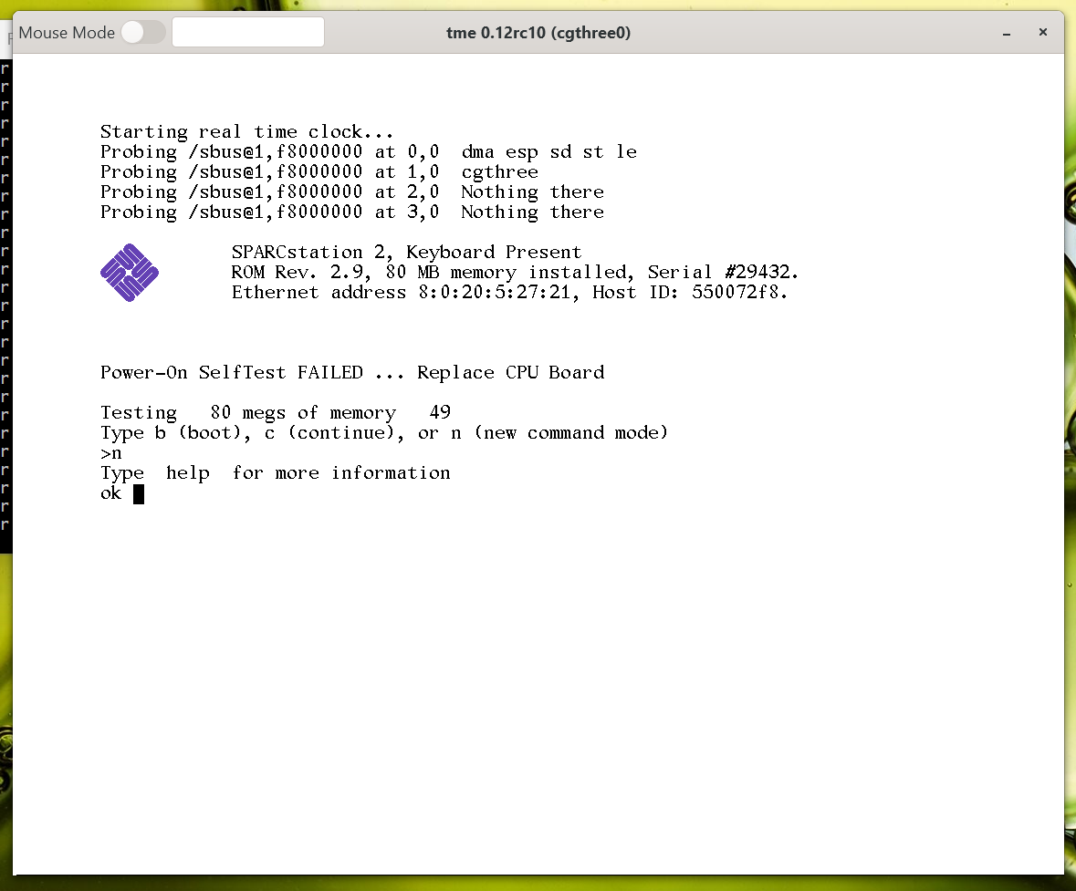Image resolution: width=1076 pixels, height=891 pixels.
Task: Click 'Power-On SelfTest FAILED' message
Action: point(352,372)
